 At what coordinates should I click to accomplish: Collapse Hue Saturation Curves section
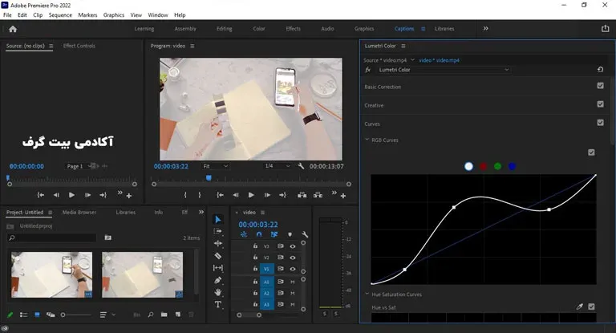coord(367,294)
